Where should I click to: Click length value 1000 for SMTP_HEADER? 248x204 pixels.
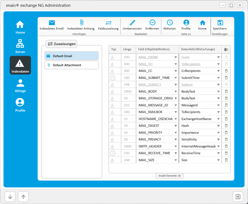128,146
